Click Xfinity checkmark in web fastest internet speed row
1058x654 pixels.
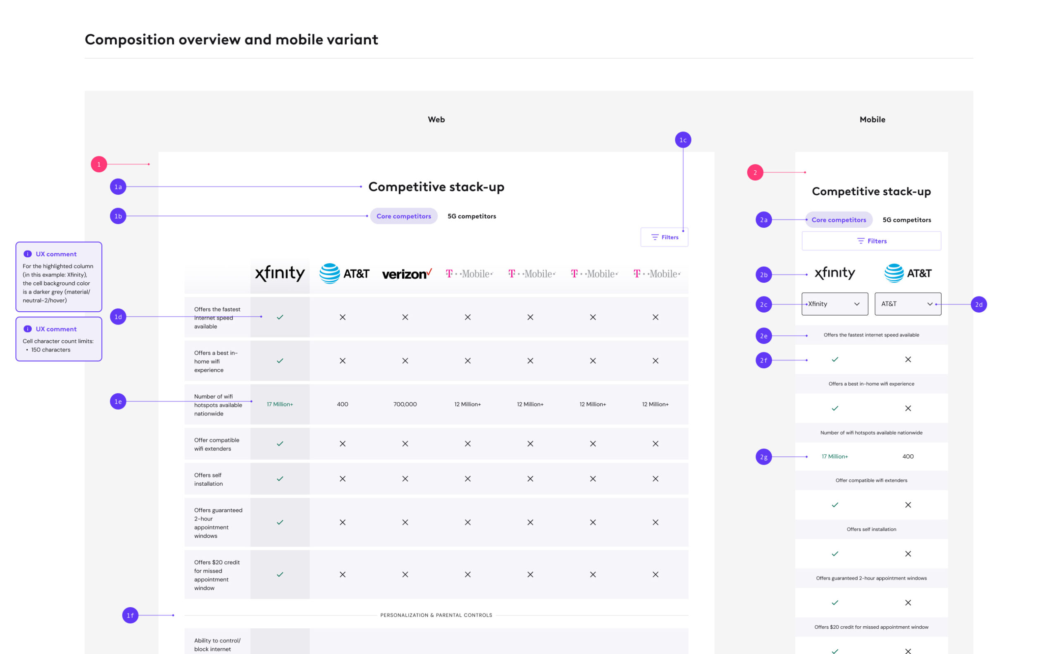point(280,317)
